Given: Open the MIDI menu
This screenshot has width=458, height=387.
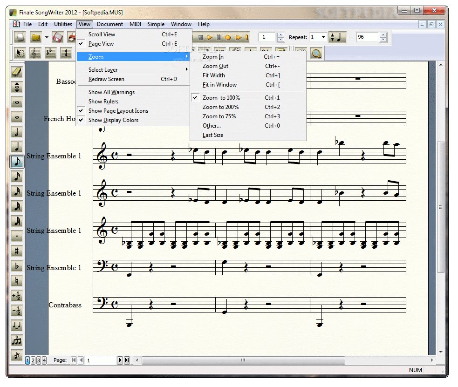Looking at the screenshot, I should pos(136,24).
